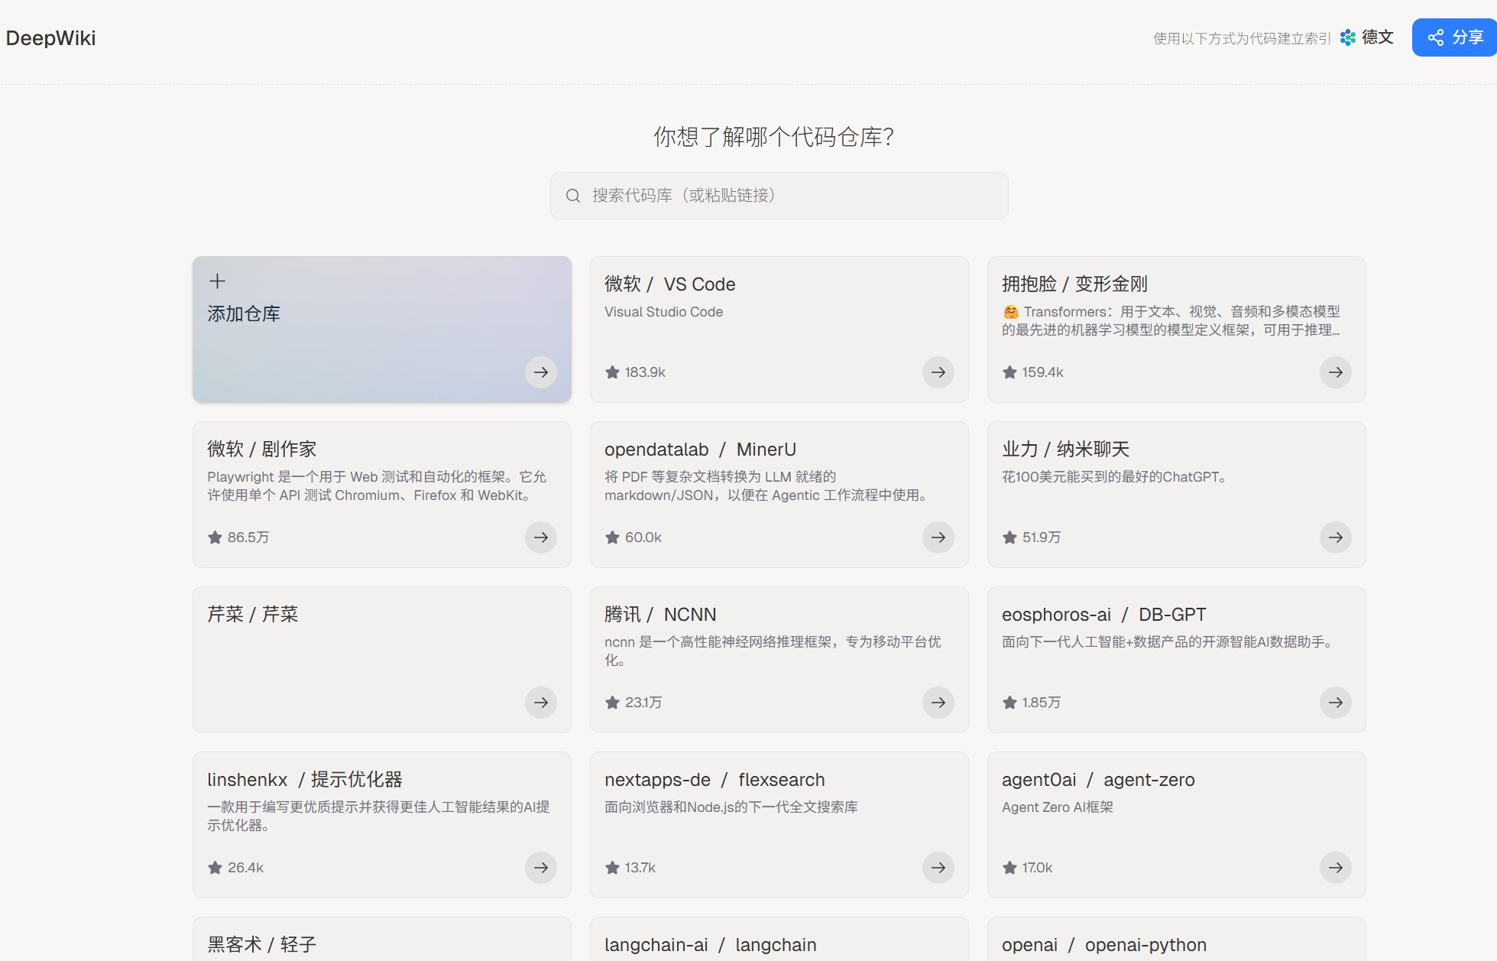This screenshot has width=1497, height=961.
Task: Click the 花100美元能买到的最好的ChatGPT description
Action: (x=1115, y=477)
